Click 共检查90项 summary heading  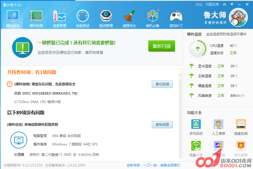pos(32,72)
